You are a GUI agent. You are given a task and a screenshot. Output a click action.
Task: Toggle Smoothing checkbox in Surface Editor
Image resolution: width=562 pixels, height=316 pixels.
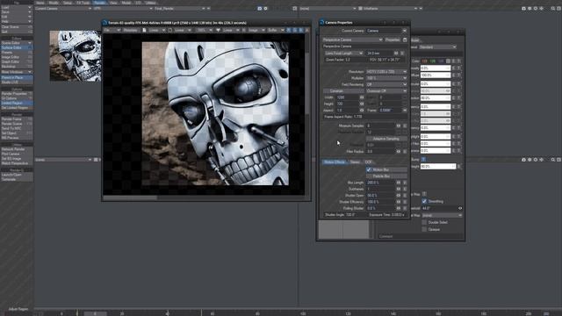click(x=424, y=201)
